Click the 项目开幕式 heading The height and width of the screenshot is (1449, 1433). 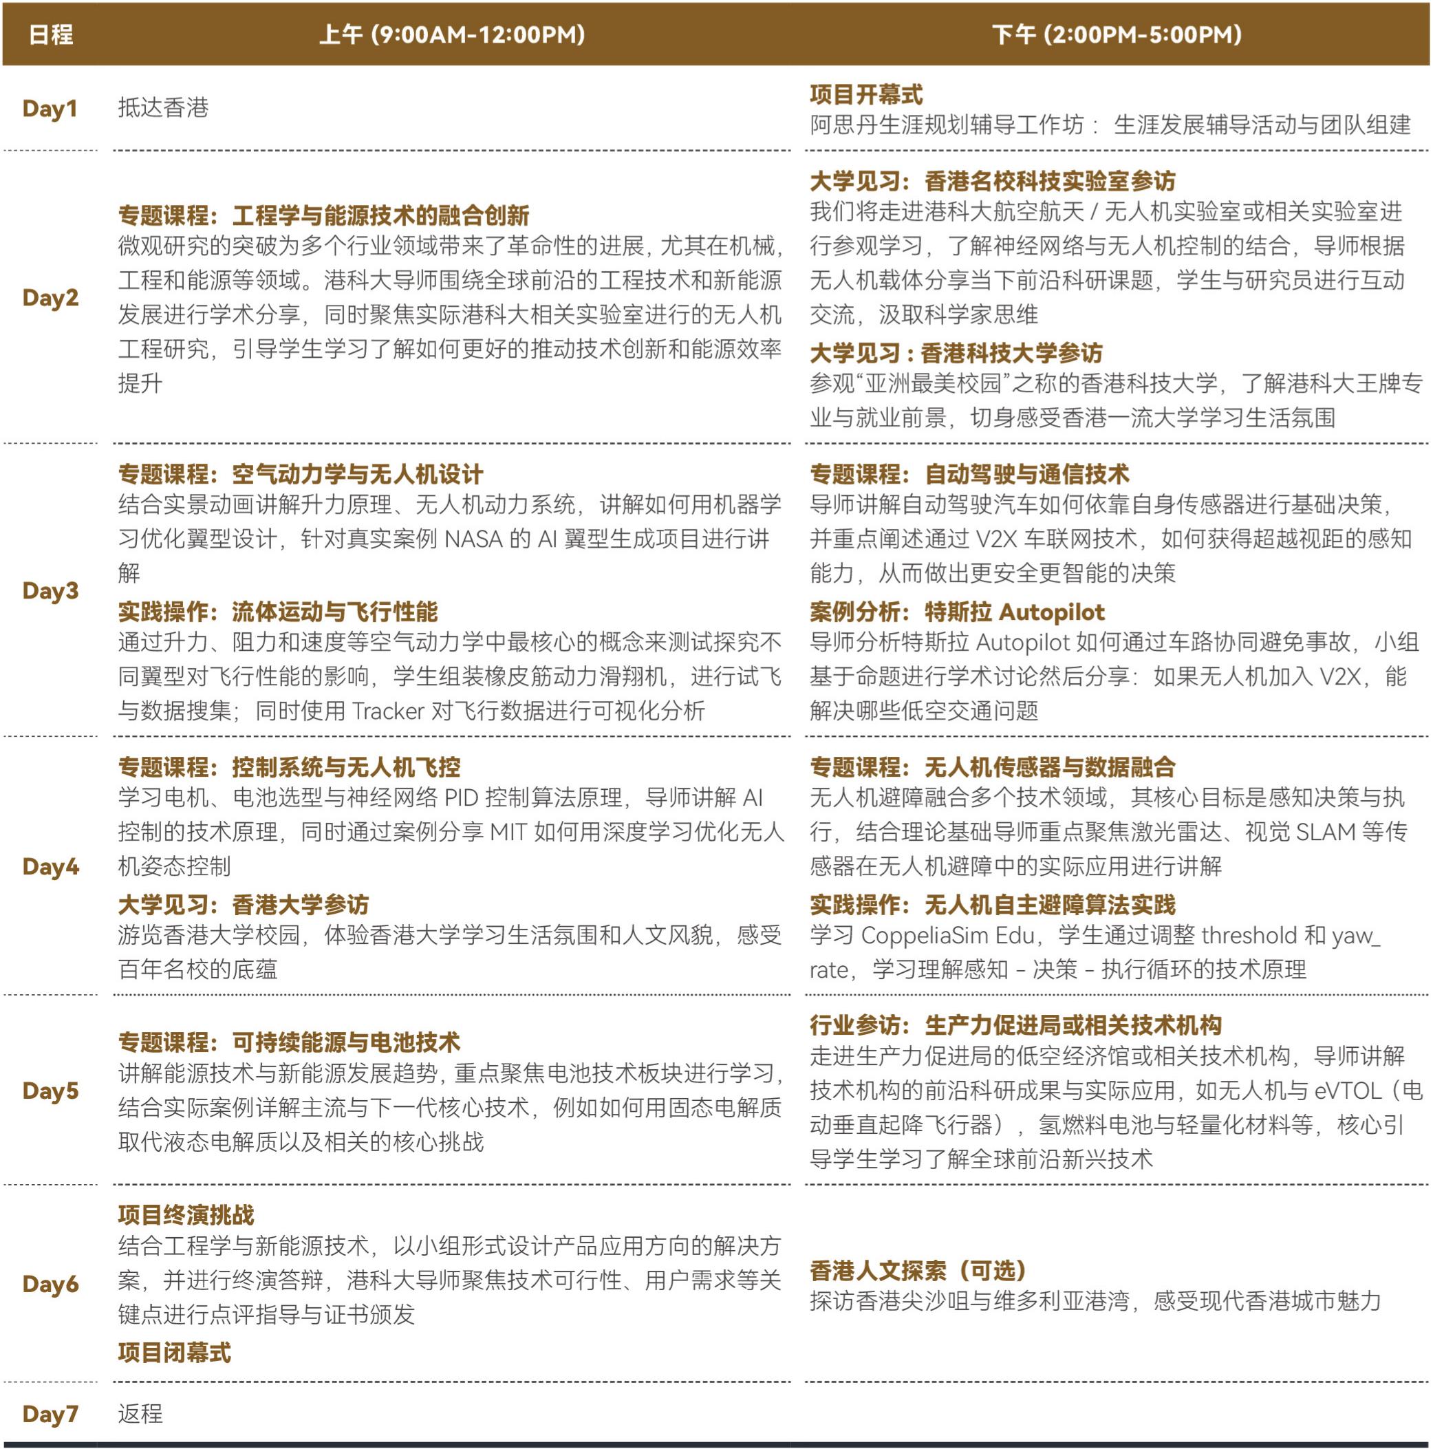pyautogui.click(x=865, y=94)
